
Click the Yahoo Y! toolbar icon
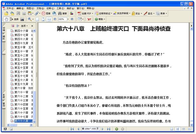click(x=89, y=19)
